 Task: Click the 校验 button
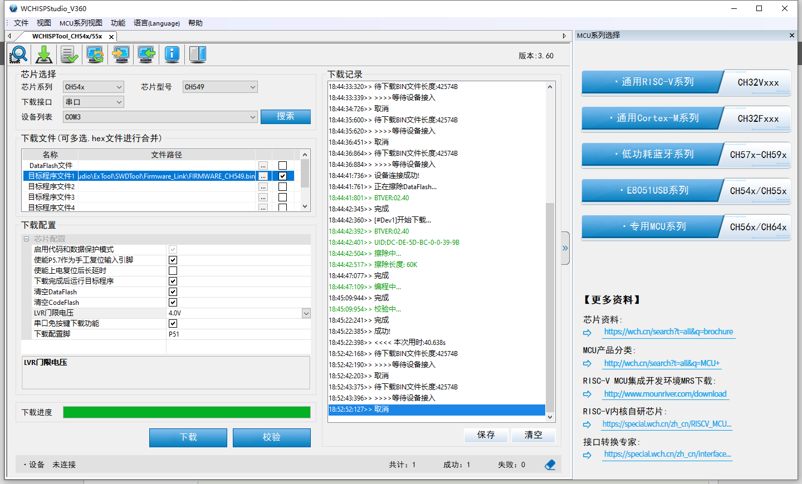coord(272,437)
